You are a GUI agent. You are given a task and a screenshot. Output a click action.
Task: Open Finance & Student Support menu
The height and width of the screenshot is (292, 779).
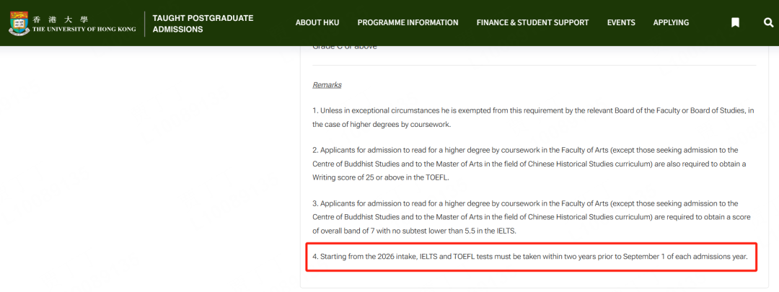(532, 23)
